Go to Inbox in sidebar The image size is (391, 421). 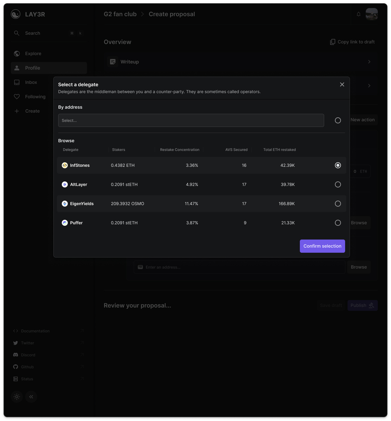(31, 82)
